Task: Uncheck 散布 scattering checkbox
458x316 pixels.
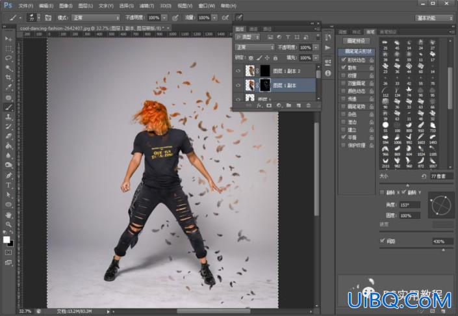Action: [344, 68]
